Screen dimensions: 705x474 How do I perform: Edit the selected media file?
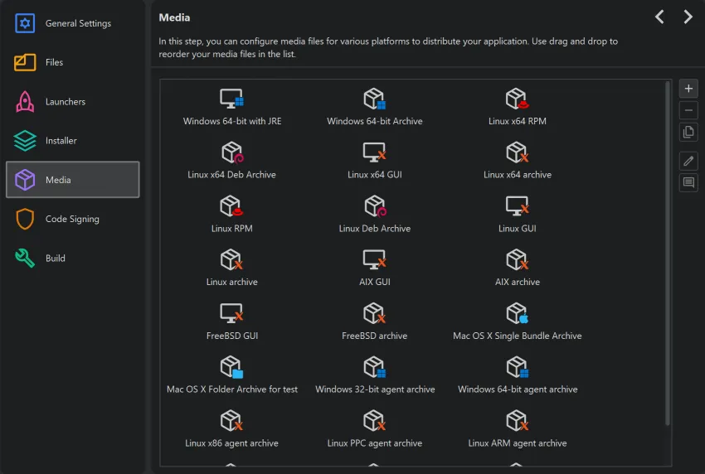pyautogui.click(x=688, y=161)
